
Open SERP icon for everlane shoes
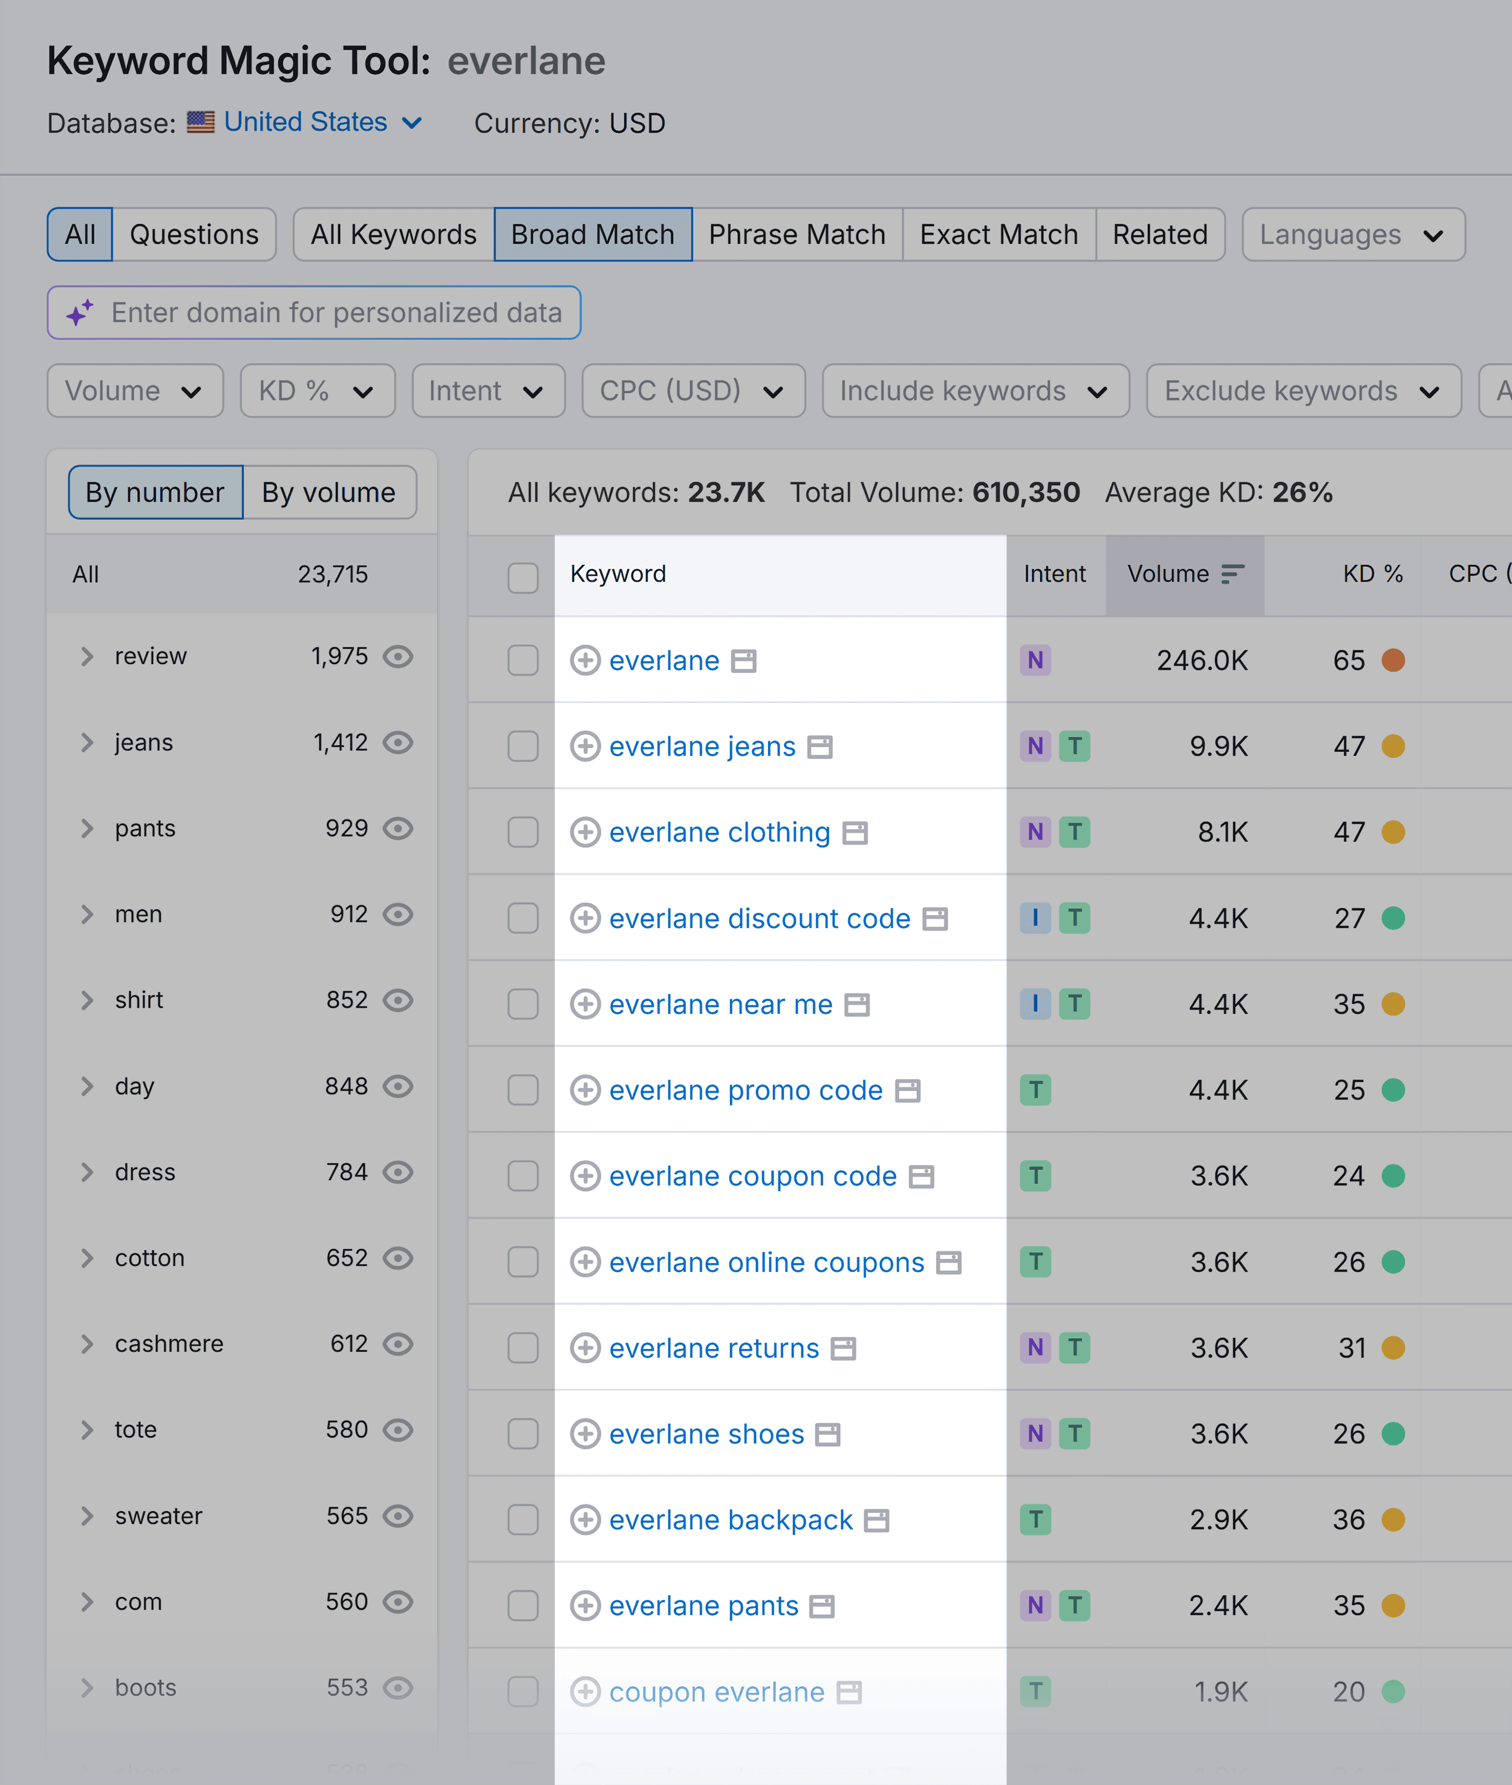827,1434
